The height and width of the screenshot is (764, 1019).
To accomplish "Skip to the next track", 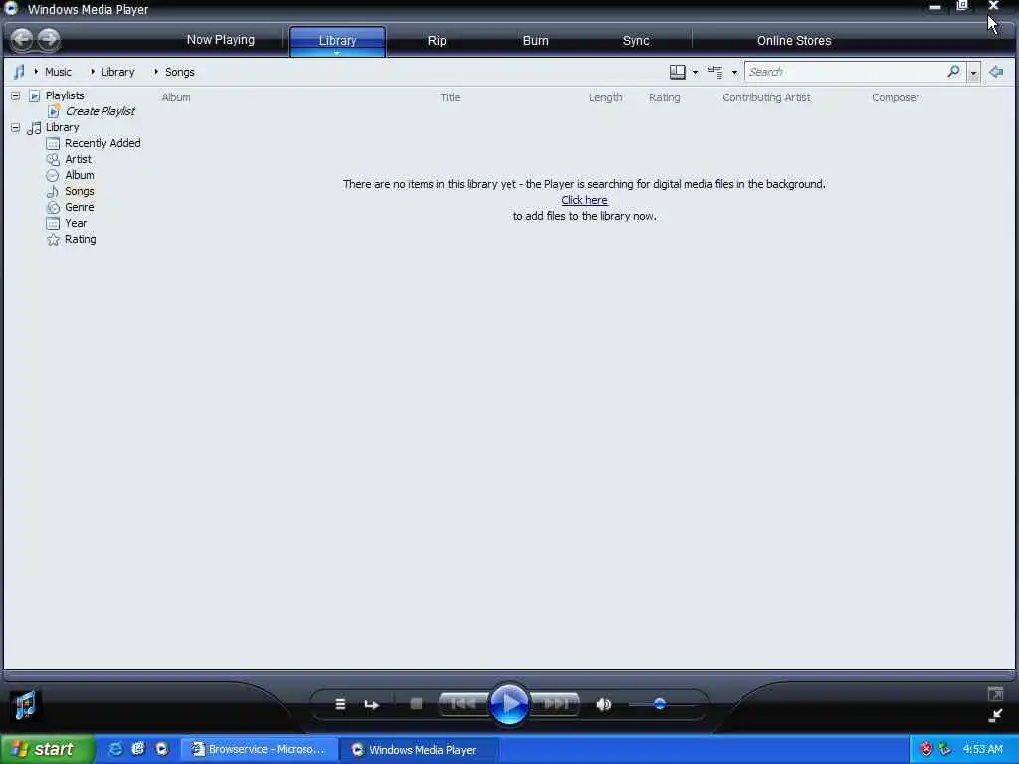I will (x=555, y=704).
